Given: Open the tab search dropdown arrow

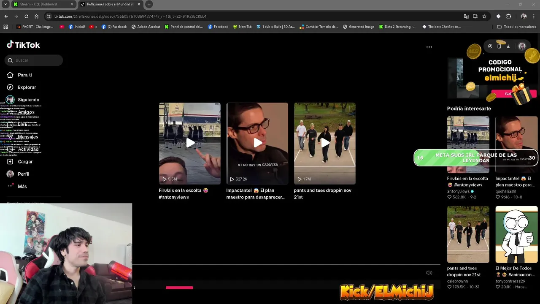Looking at the screenshot, I should pos(5,4).
